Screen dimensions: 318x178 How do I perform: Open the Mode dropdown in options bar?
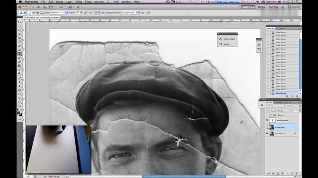click(x=59, y=13)
